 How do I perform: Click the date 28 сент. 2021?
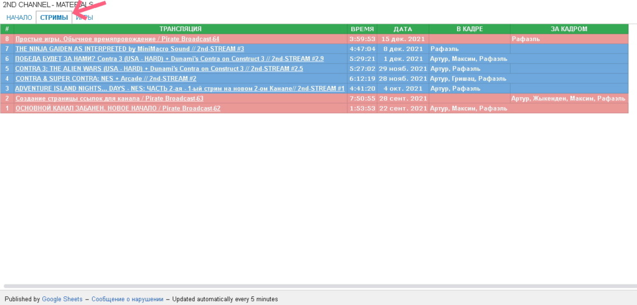coord(403,98)
